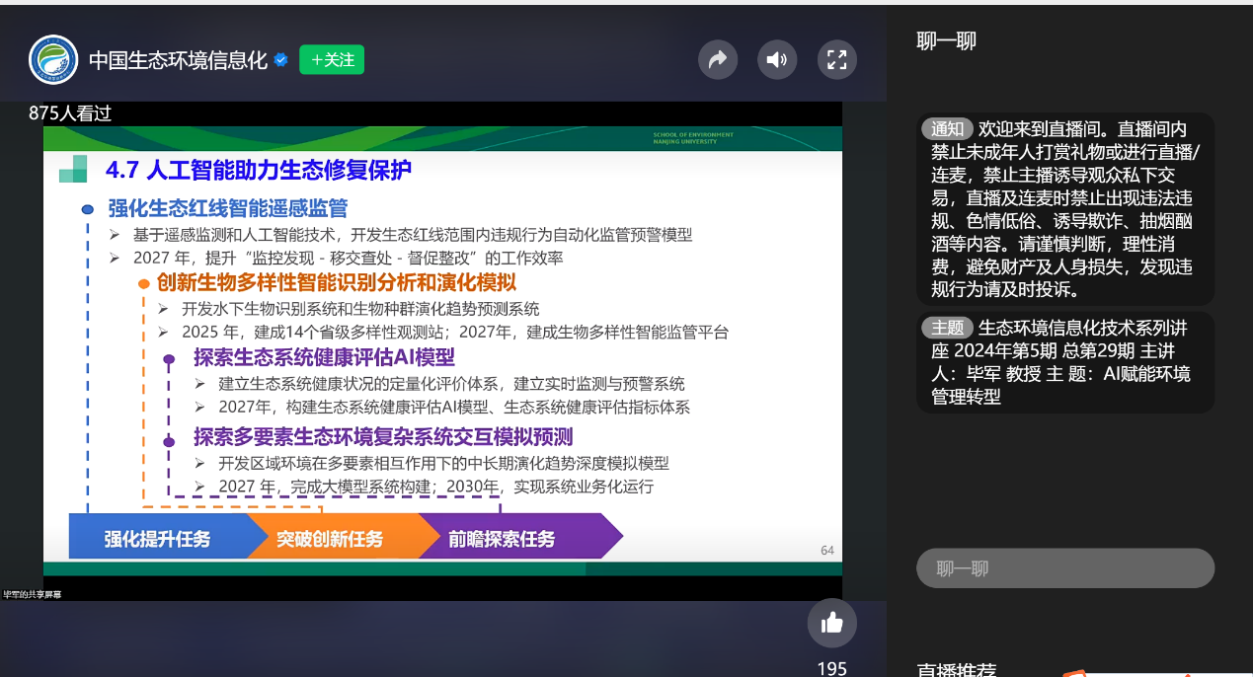Image resolution: width=1253 pixels, height=677 pixels.
Task: Click in the 聊一聊 chat input field
Action: coord(1064,568)
